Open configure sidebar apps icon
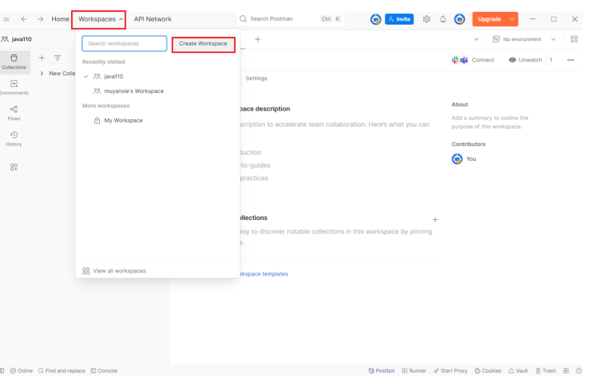597x376 pixels. point(14,167)
